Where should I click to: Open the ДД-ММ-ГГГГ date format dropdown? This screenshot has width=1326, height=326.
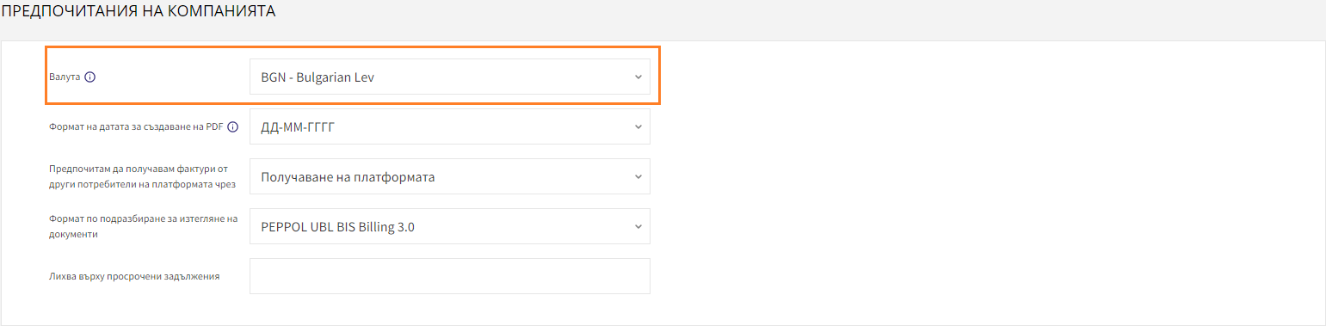click(449, 126)
